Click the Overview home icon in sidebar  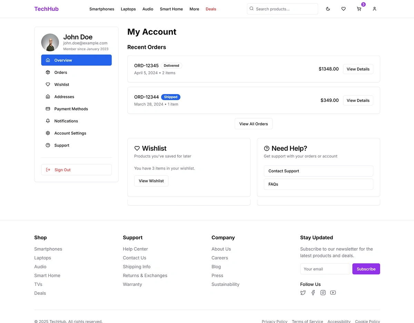click(48, 60)
